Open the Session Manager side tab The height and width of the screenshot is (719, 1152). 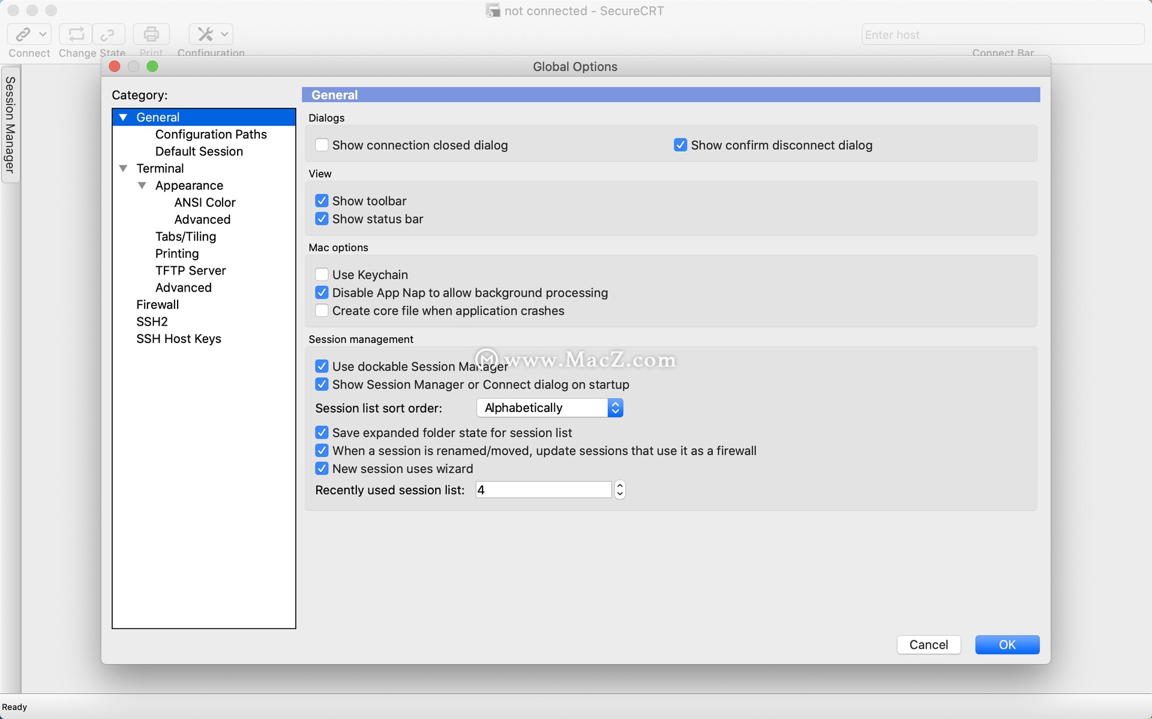pyautogui.click(x=10, y=125)
